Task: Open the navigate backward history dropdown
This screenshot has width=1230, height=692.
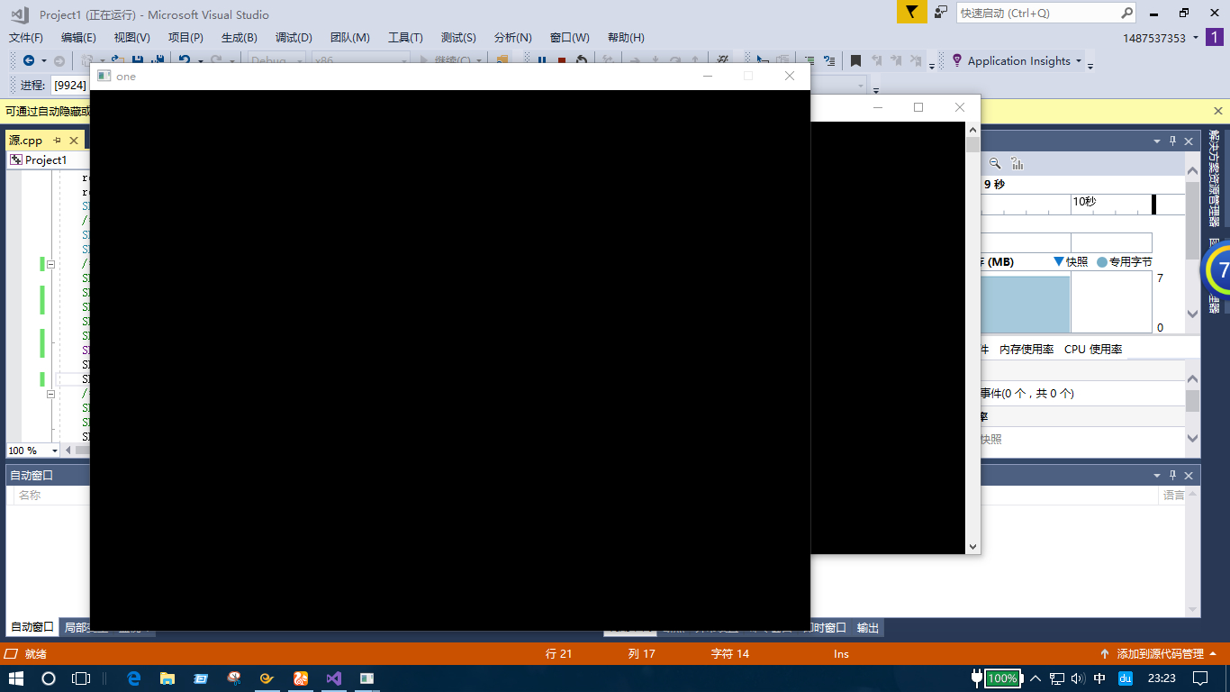Action: [x=44, y=61]
